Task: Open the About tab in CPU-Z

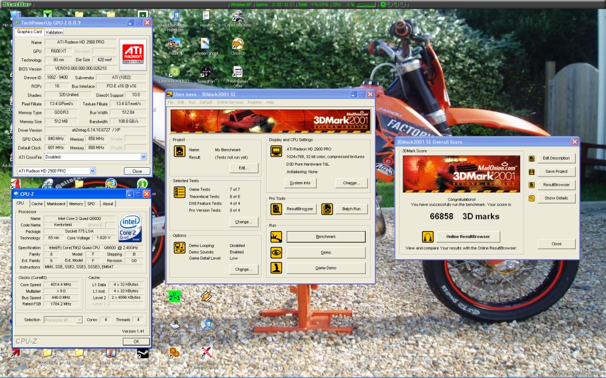Action: (x=108, y=204)
